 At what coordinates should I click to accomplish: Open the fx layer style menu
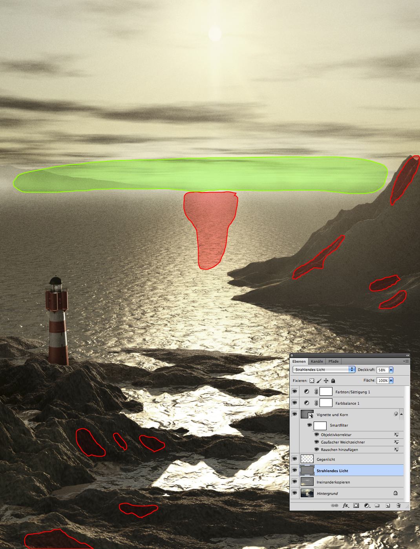click(x=345, y=505)
